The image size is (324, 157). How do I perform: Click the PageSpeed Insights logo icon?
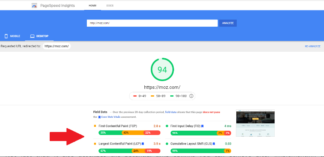tap(34, 6)
